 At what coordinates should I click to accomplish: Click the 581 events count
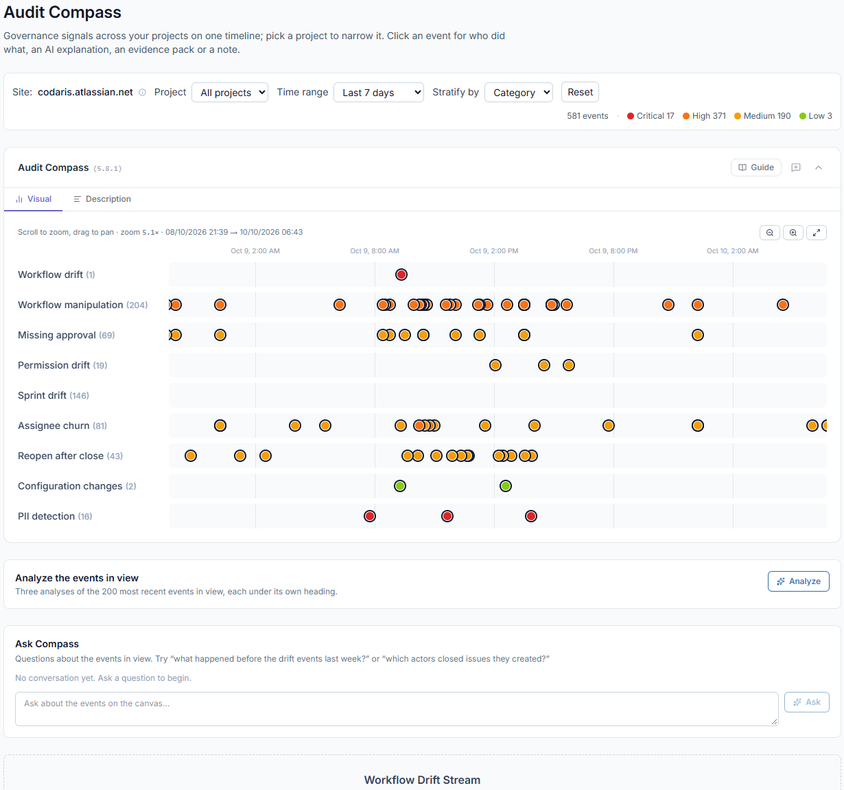point(587,116)
